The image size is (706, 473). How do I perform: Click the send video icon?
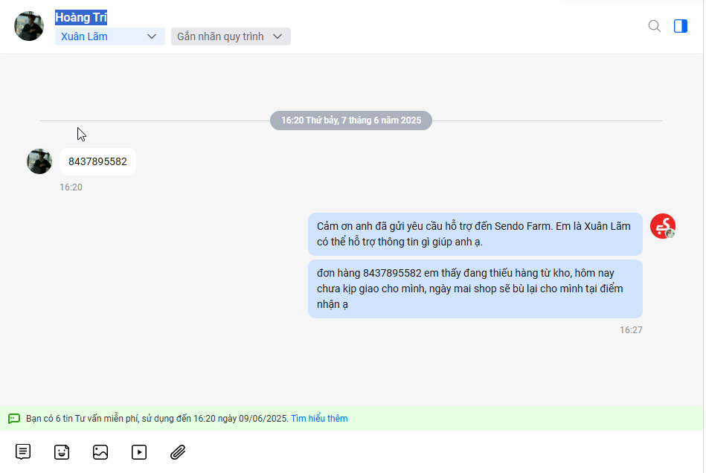(x=139, y=452)
